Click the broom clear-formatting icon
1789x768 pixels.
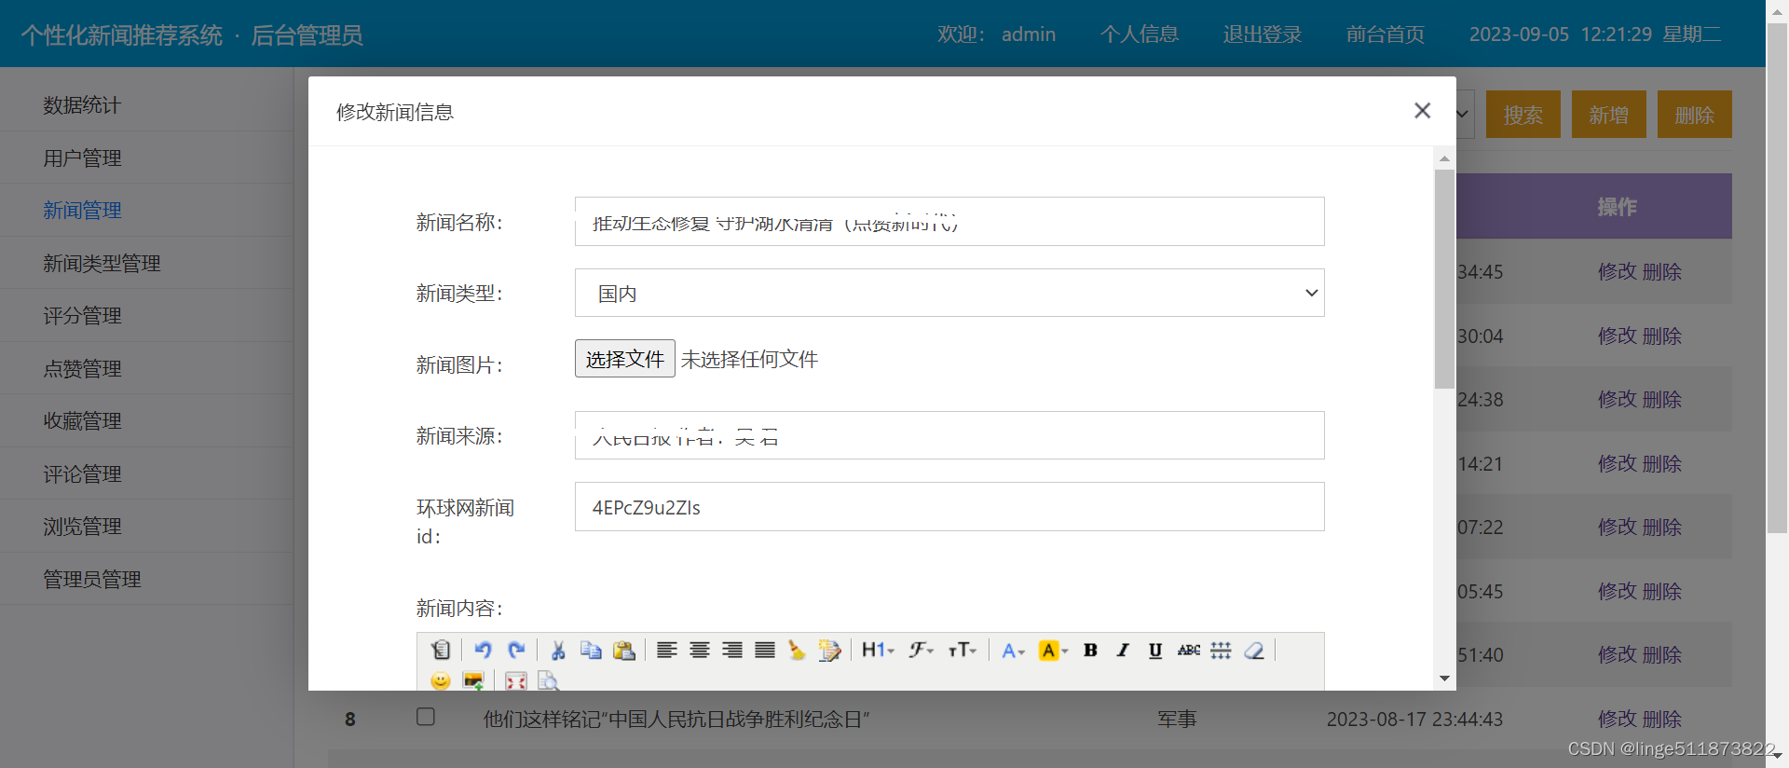click(x=797, y=650)
